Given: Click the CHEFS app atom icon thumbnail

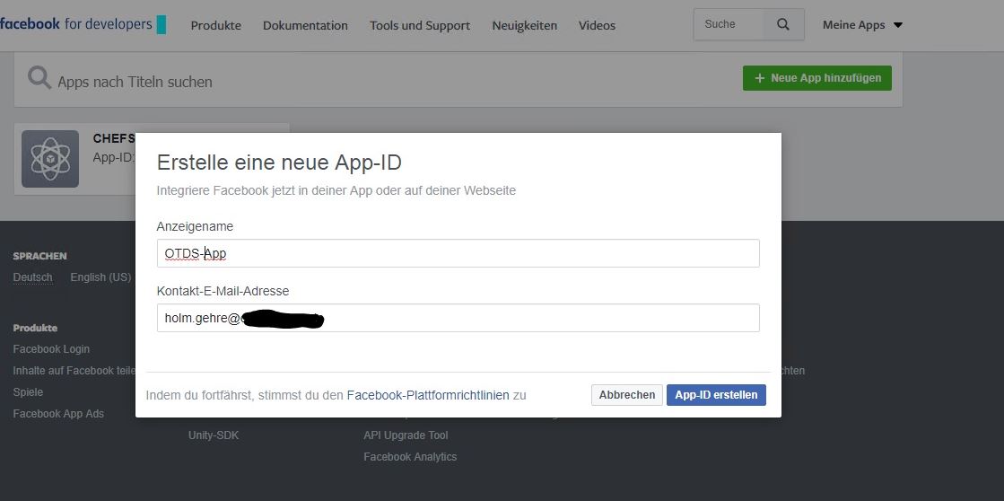Looking at the screenshot, I should pyautogui.click(x=50, y=159).
